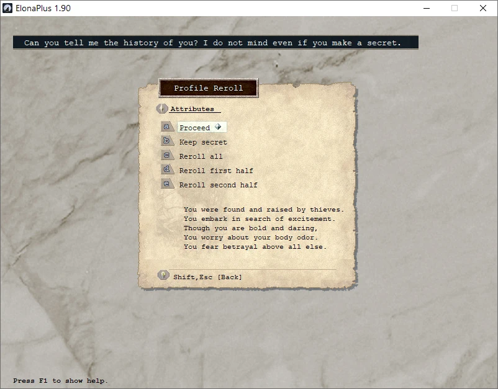Click the Profile Reroll title banner

209,88
